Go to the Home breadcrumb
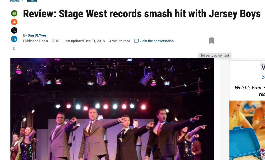The width and height of the screenshot is (265, 160). pyautogui.click(x=15, y=1)
